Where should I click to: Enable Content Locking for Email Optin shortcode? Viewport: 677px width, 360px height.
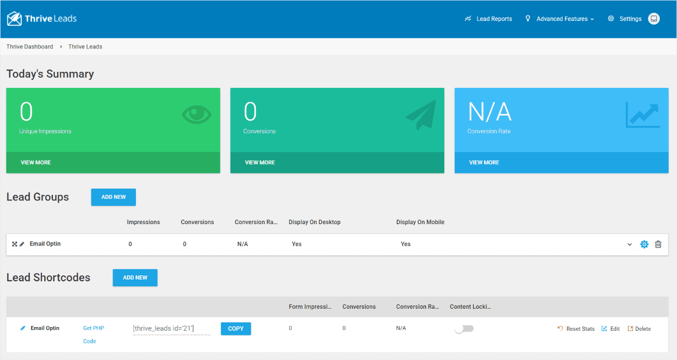464,328
